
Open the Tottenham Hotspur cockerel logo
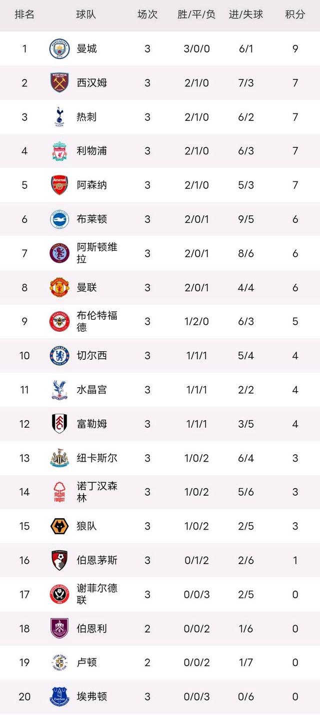59,117
